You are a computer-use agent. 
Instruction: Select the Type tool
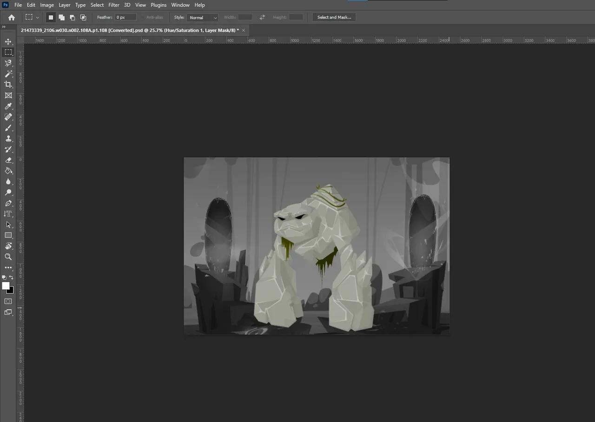point(8,214)
